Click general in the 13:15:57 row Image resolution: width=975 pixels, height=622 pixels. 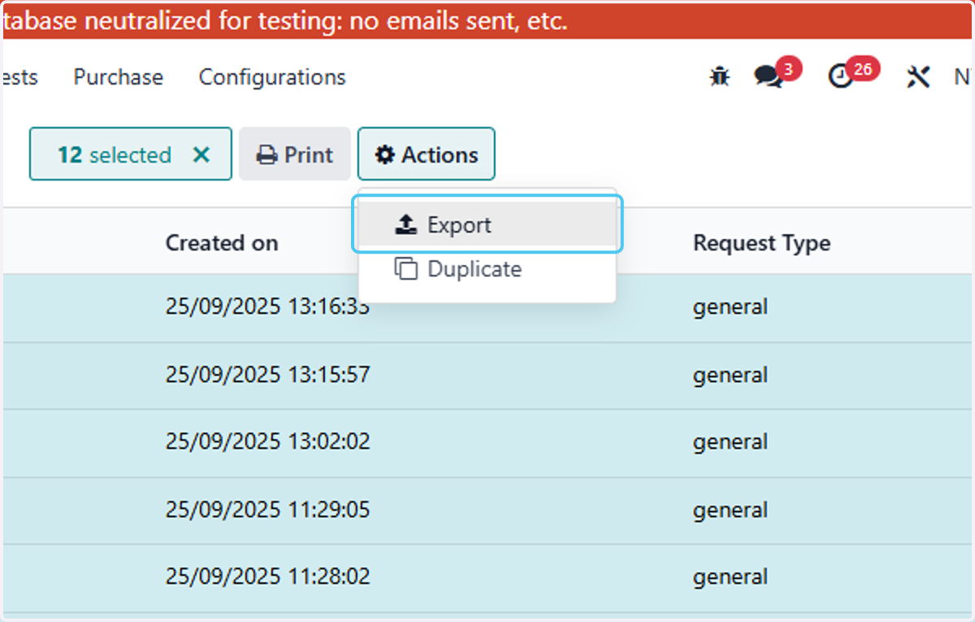click(730, 374)
